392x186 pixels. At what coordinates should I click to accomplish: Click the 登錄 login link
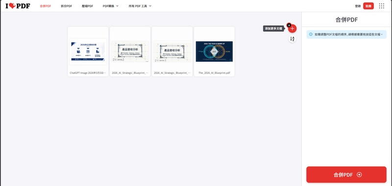pyautogui.click(x=358, y=6)
